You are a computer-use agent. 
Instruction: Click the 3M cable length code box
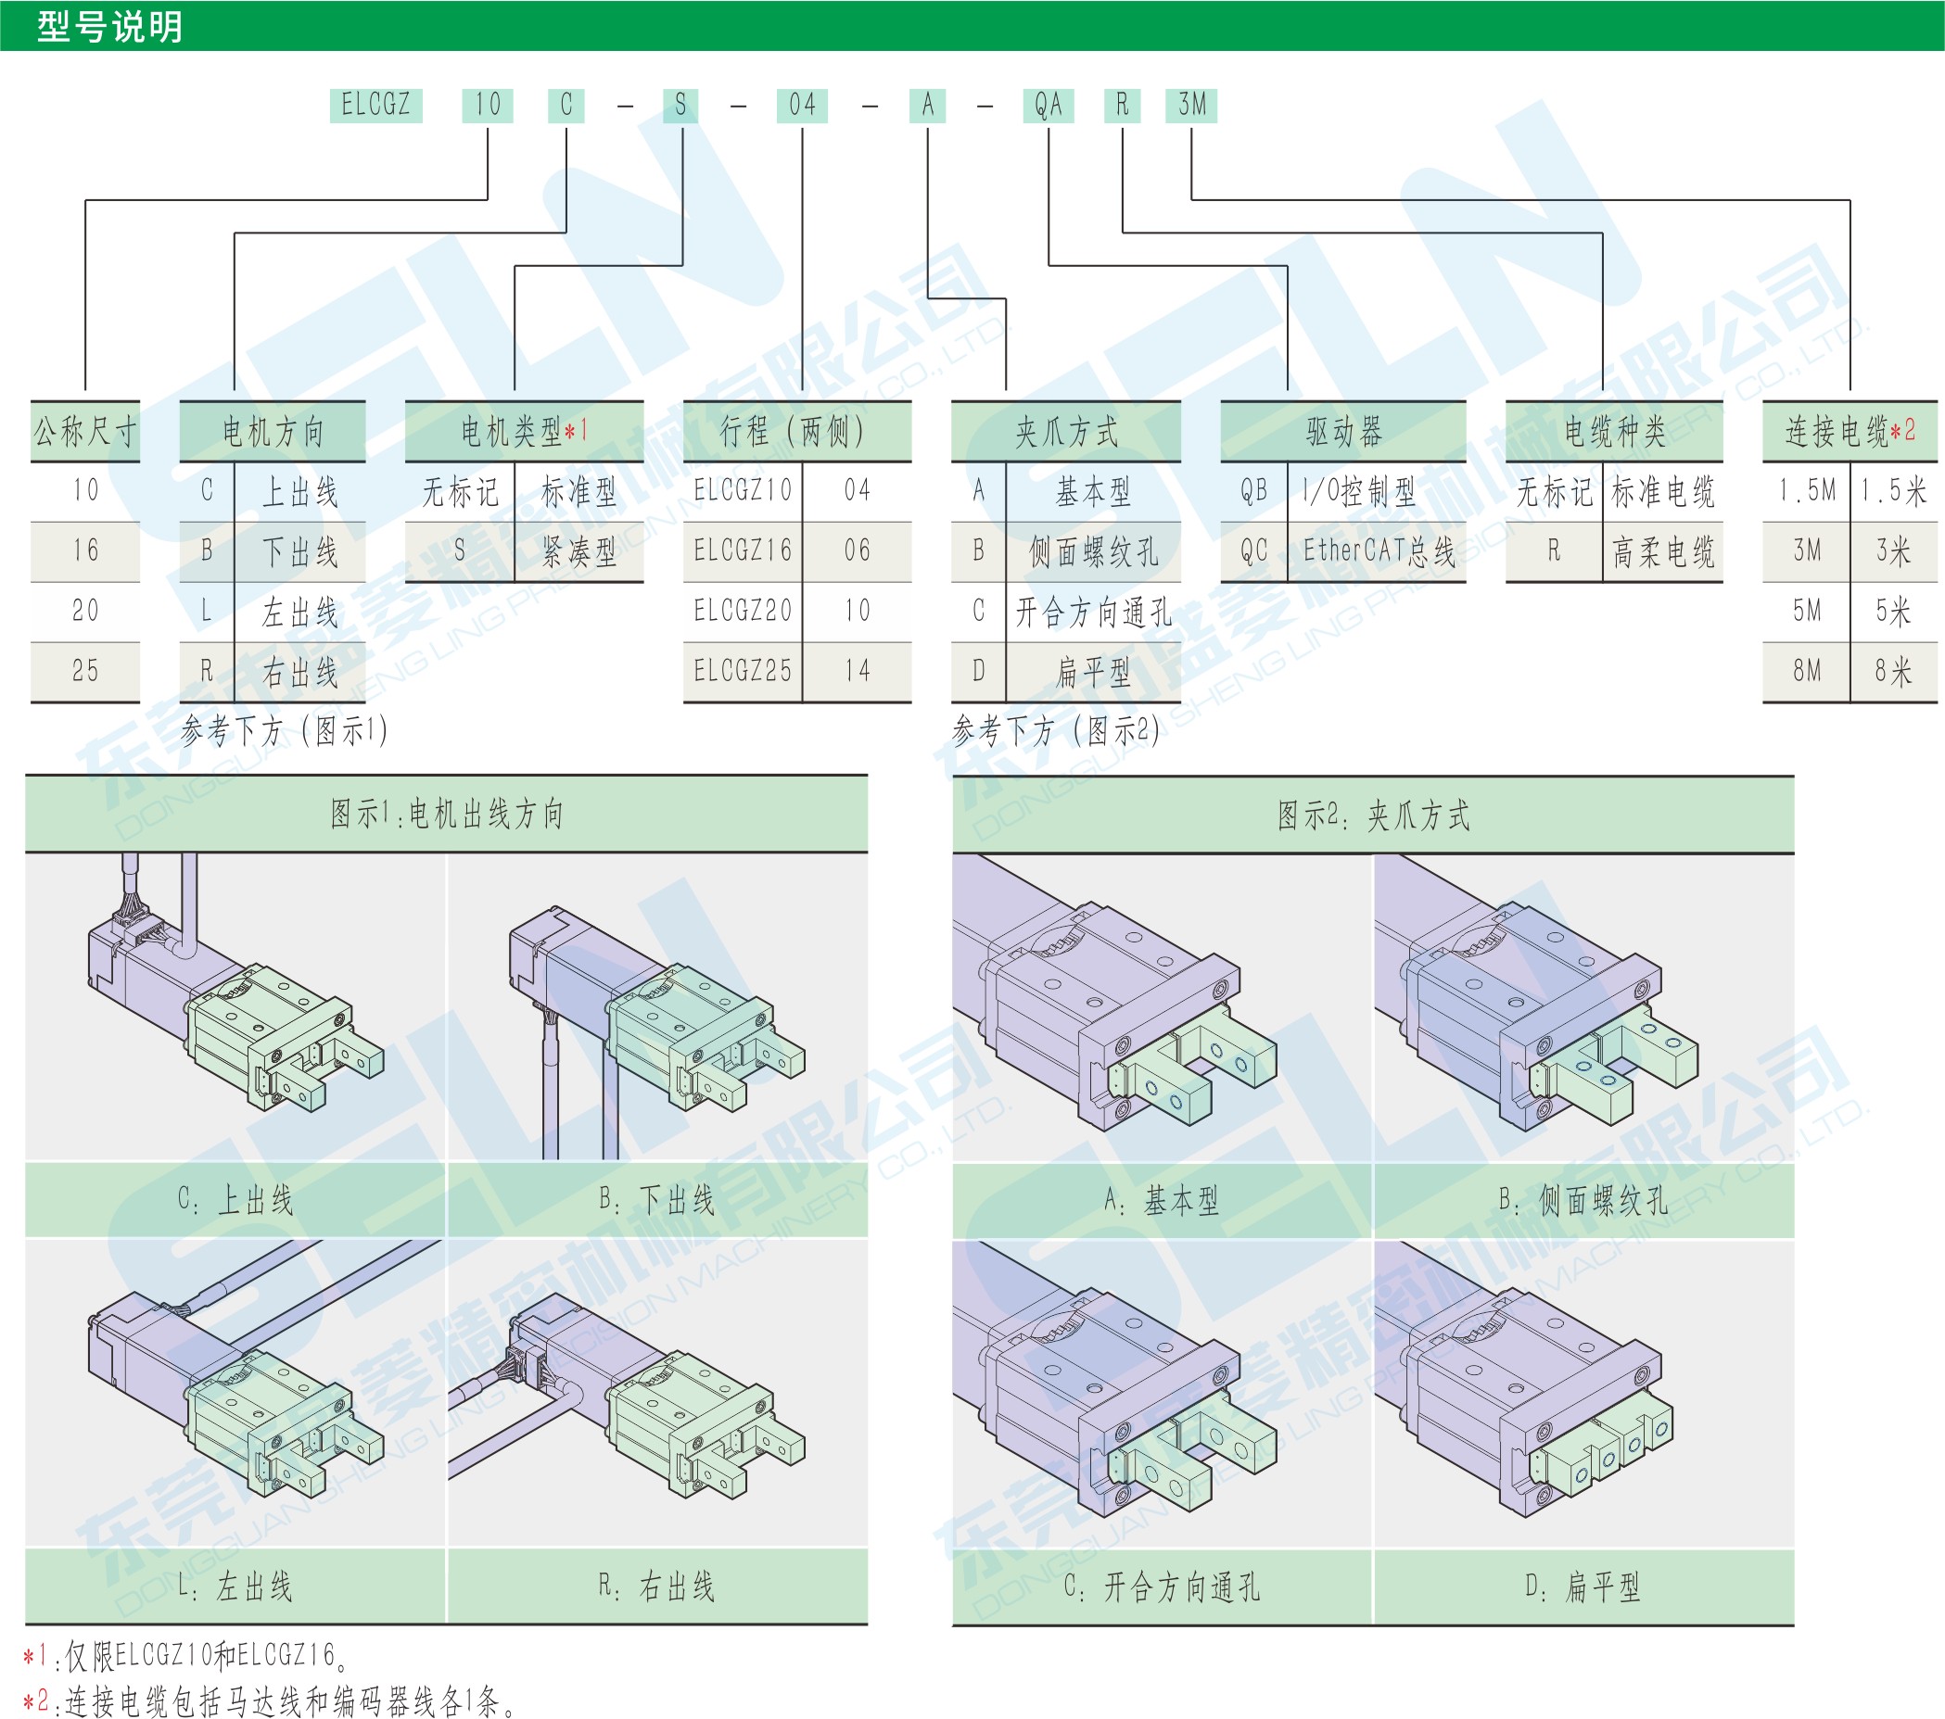1191,105
